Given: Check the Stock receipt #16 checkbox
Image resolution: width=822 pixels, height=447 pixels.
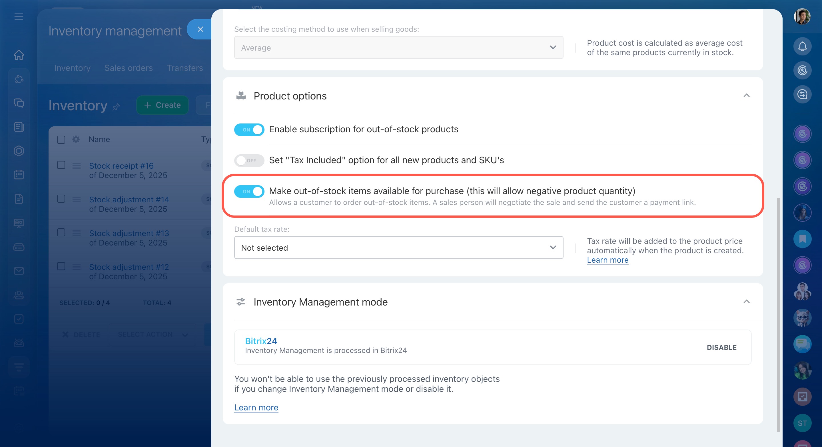Looking at the screenshot, I should tap(61, 165).
